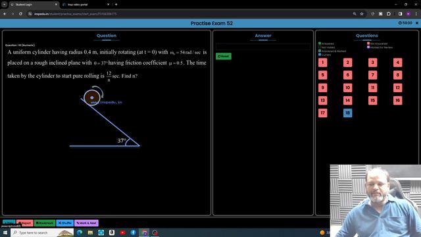Jump to question 8
Image resolution: width=421 pixels, height=237 pixels.
tap(397, 75)
